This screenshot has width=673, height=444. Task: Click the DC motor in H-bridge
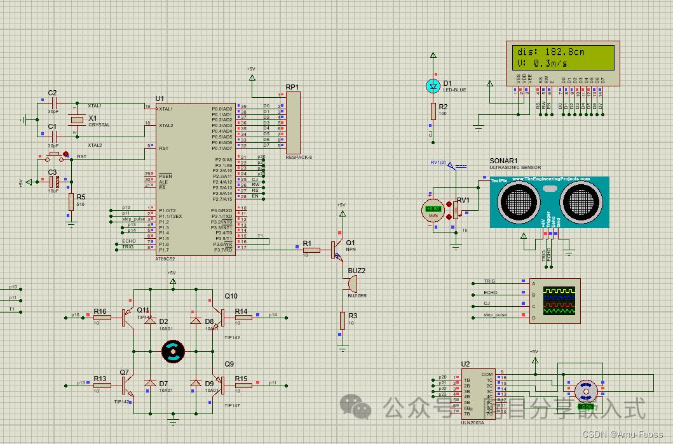click(173, 351)
